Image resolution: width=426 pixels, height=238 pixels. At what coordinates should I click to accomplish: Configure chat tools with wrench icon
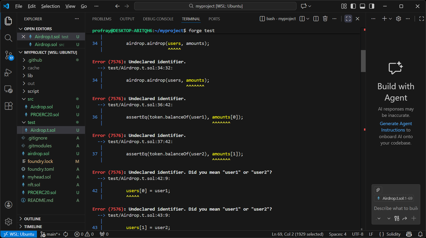pyautogui.click(x=397, y=219)
